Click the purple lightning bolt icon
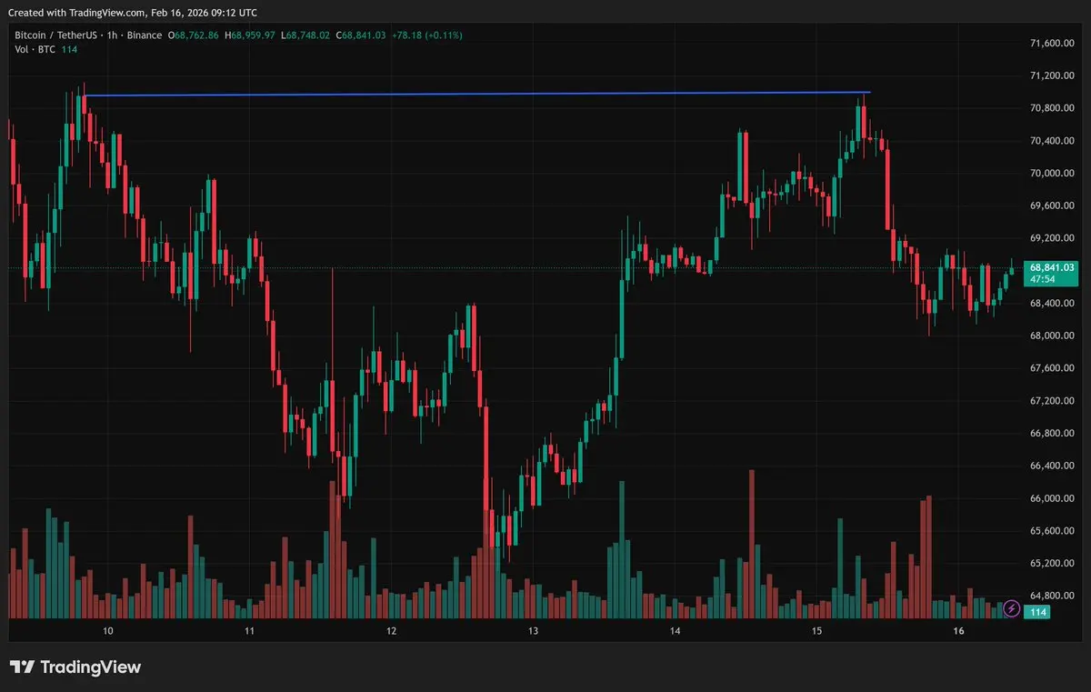The image size is (1091, 692). point(1011,608)
